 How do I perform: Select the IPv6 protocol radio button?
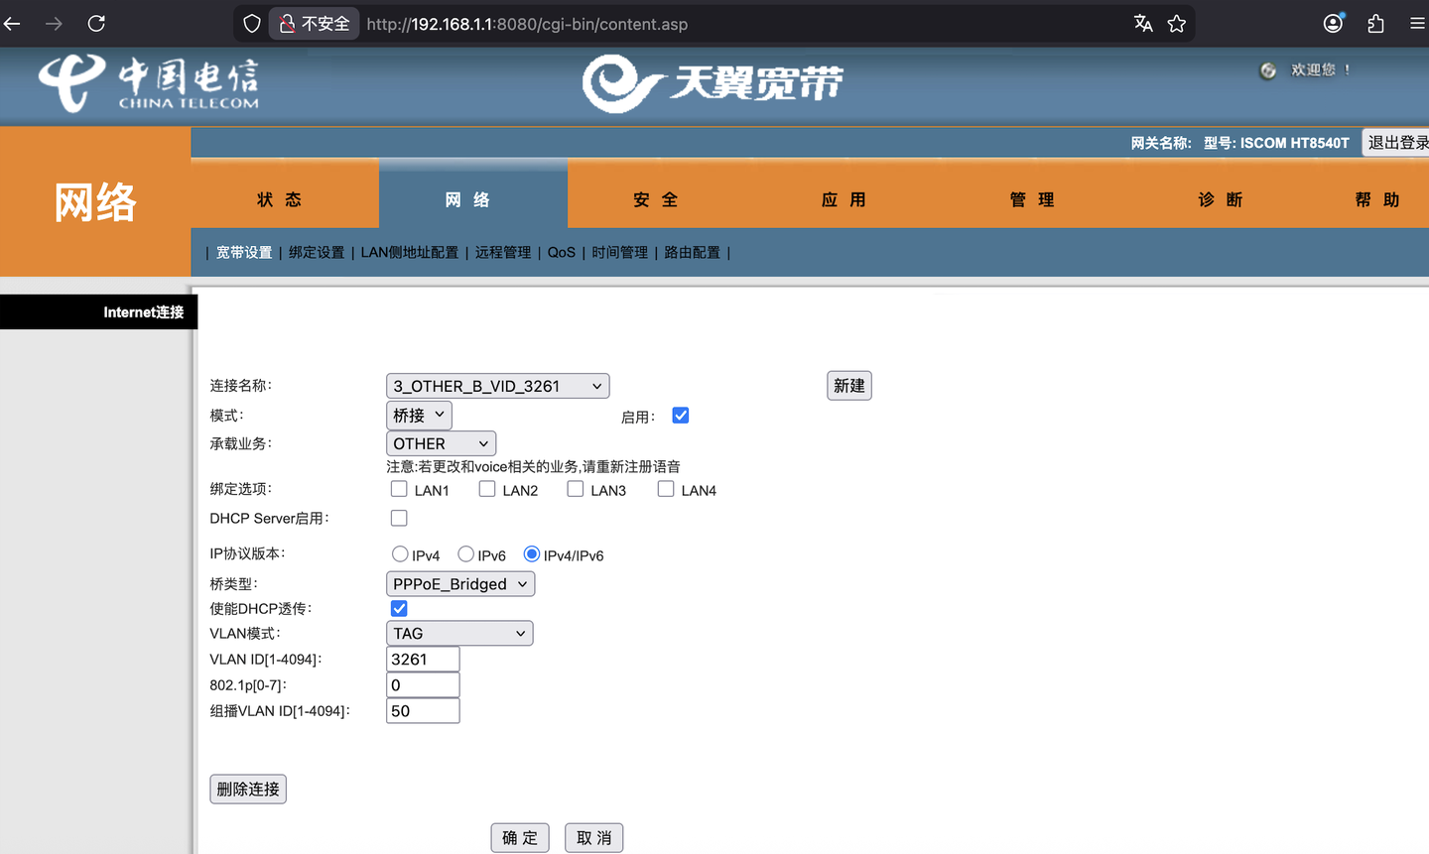pyautogui.click(x=465, y=554)
